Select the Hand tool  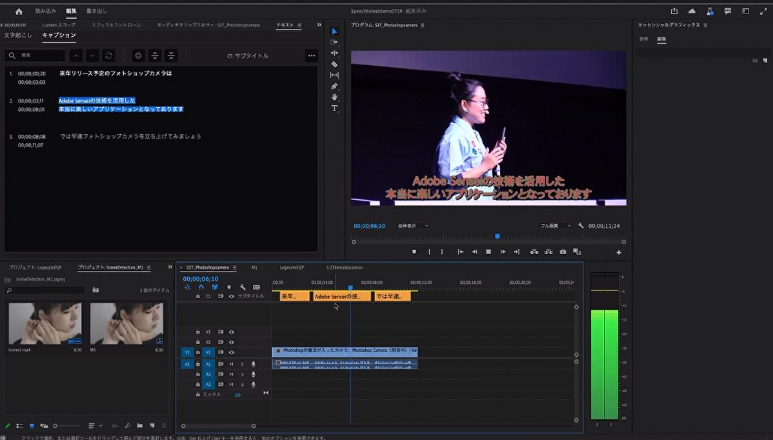tap(334, 97)
